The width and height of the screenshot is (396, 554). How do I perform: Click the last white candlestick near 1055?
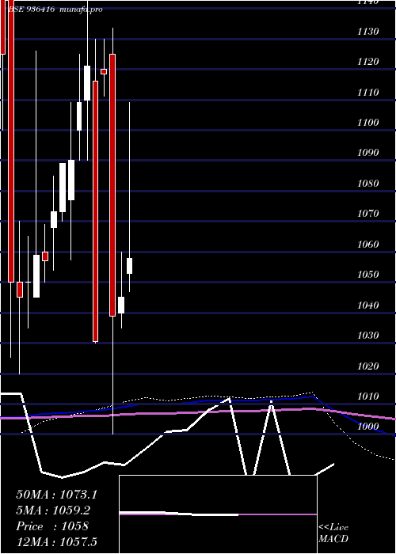click(x=129, y=266)
